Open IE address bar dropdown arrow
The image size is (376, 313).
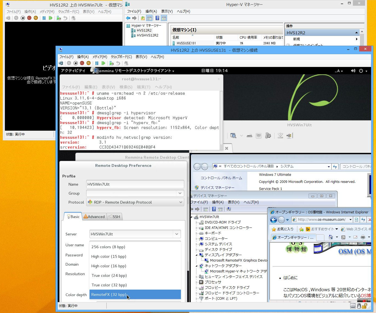[x=350, y=220]
